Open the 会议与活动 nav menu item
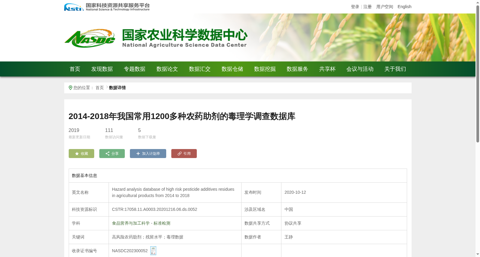Image resolution: width=480 pixels, height=257 pixels. (x=360, y=69)
